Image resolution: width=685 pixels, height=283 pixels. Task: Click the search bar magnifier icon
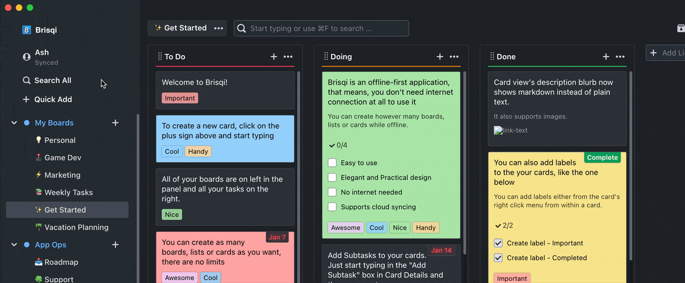[242, 28]
